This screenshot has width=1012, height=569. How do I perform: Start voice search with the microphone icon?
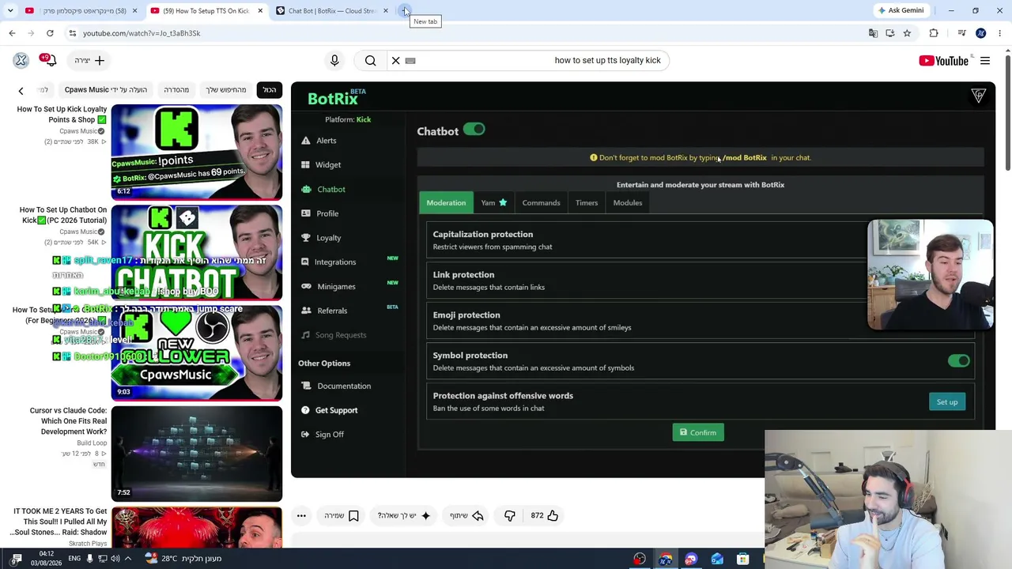pos(334,60)
